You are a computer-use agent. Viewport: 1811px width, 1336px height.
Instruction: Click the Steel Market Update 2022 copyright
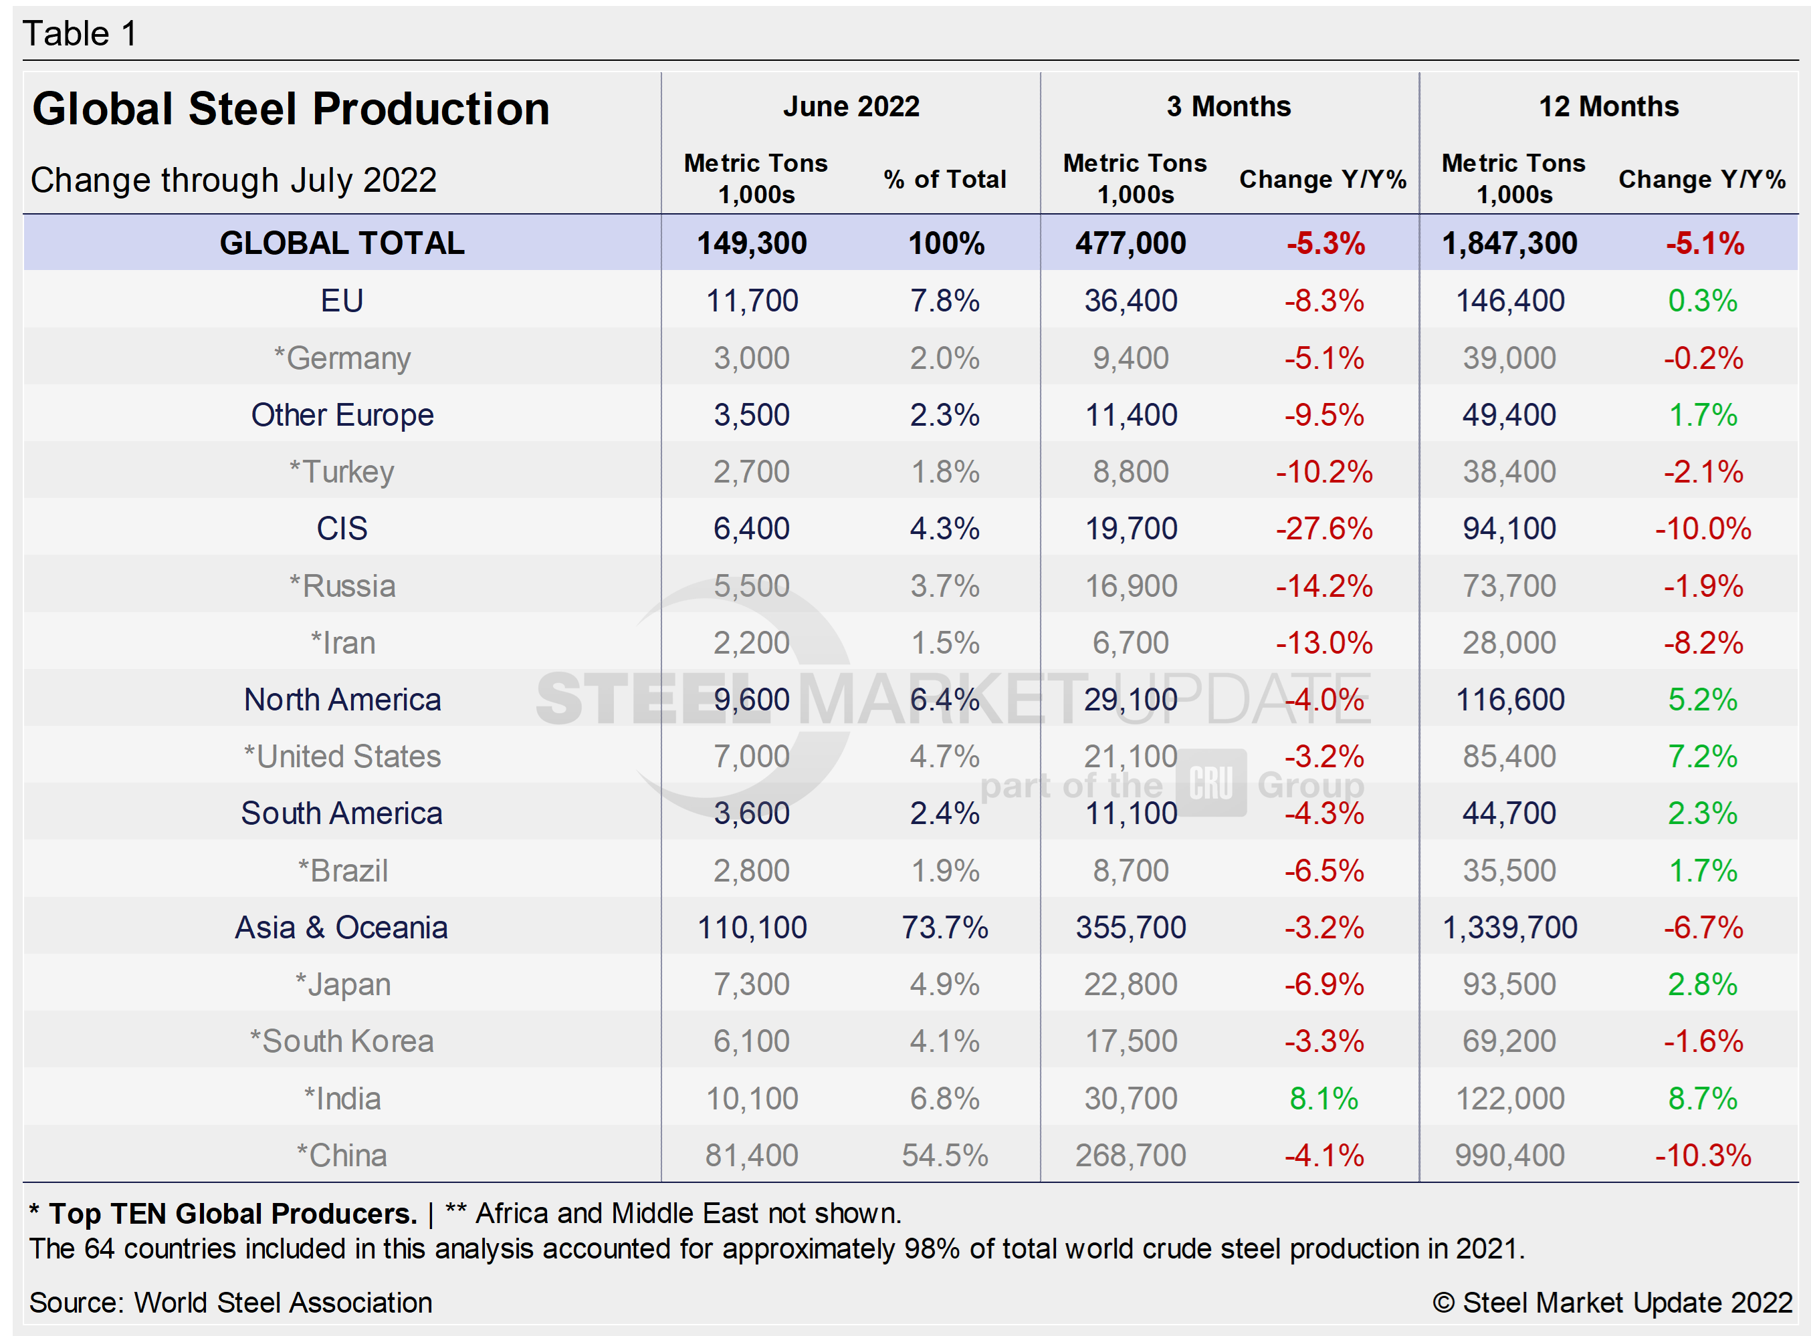tap(1612, 1302)
